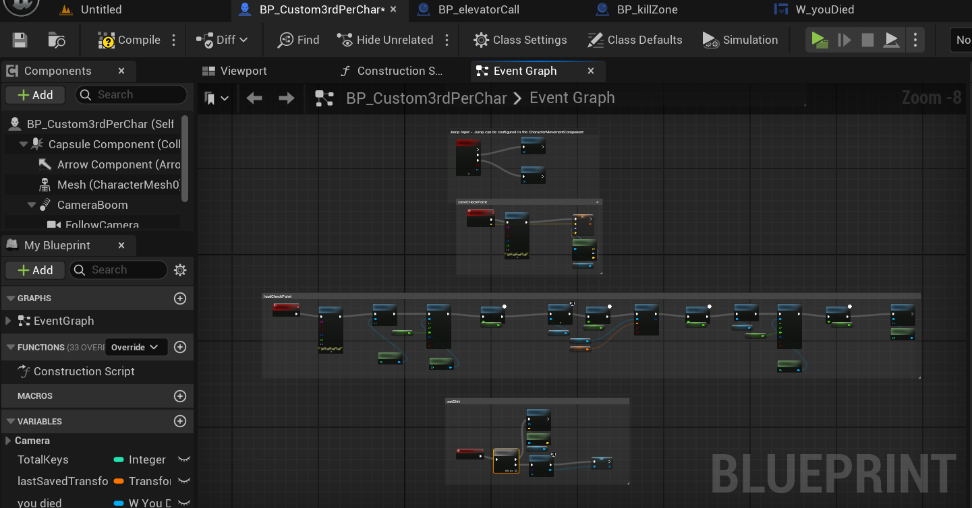
Task: Click Browse to asset in Content Browser icon
Action: [57, 40]
